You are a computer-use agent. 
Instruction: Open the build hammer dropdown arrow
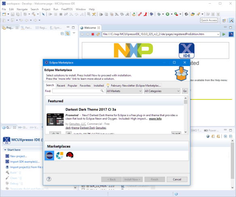click(38, 14)
